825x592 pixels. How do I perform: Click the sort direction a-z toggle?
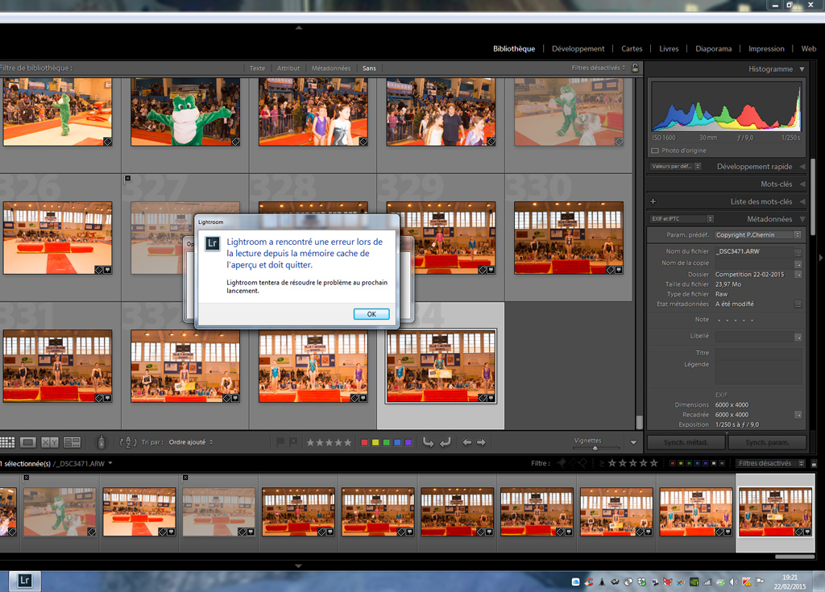(x=127, y=442)
